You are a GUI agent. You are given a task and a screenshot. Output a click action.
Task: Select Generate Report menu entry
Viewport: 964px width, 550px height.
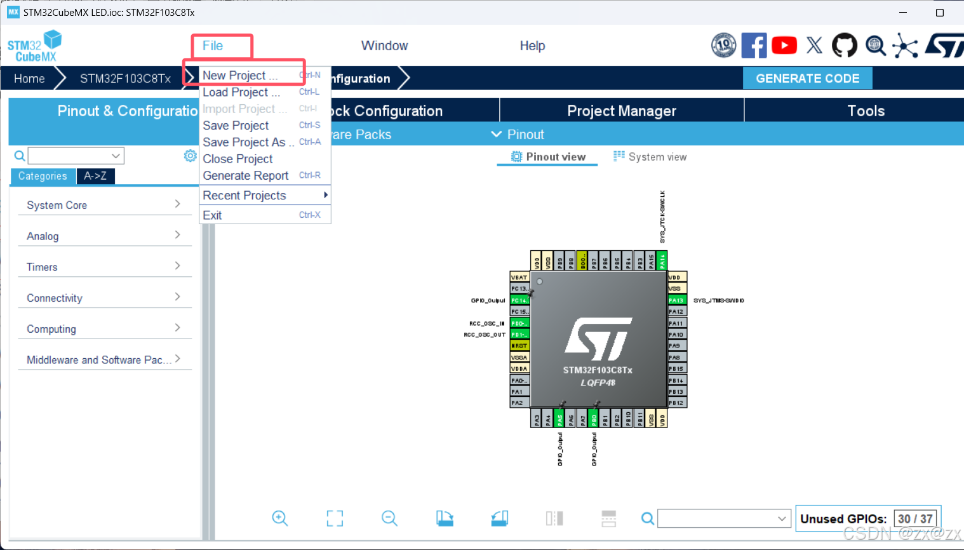tap(264, 175)
